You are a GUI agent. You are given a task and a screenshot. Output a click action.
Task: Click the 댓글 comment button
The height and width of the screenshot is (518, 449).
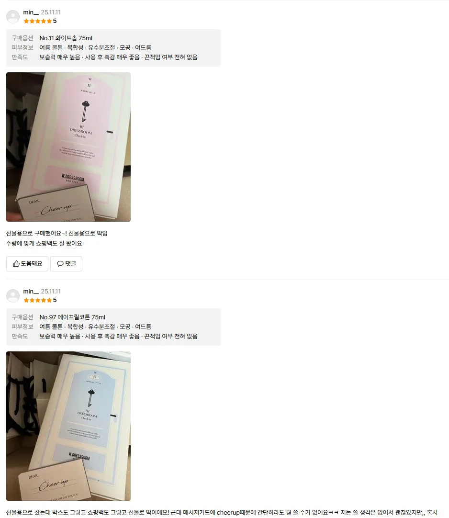(66, 264)
